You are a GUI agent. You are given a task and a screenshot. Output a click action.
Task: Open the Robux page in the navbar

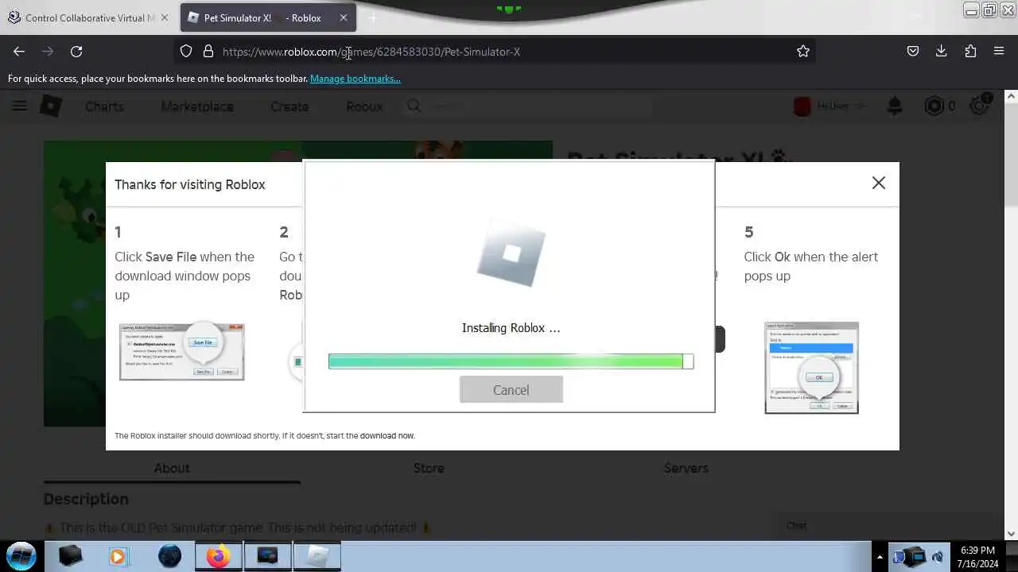pos(364,106)
